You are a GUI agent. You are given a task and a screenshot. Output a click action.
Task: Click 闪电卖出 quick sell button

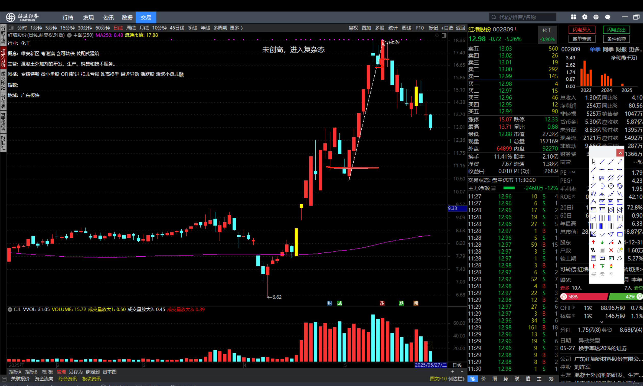(x=616, y=30)
